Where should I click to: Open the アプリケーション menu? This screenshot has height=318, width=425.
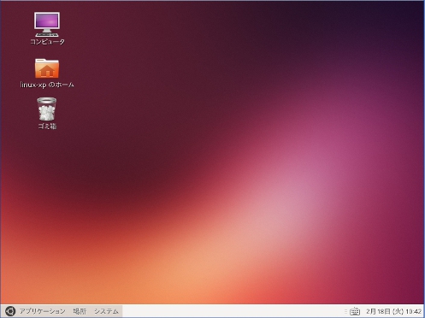pyautogui.click(x=42, y=311)
